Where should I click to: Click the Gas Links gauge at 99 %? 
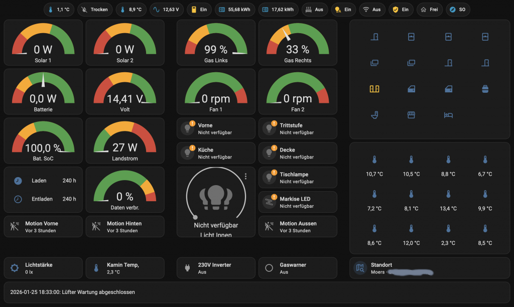(216, 43)
